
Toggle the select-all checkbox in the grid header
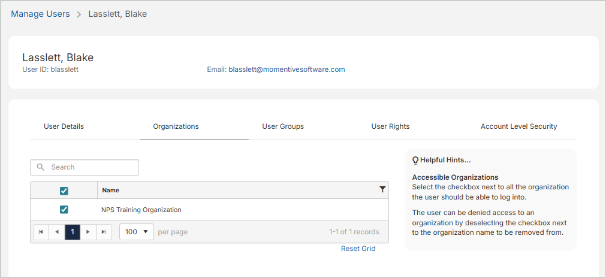(64, 191)
